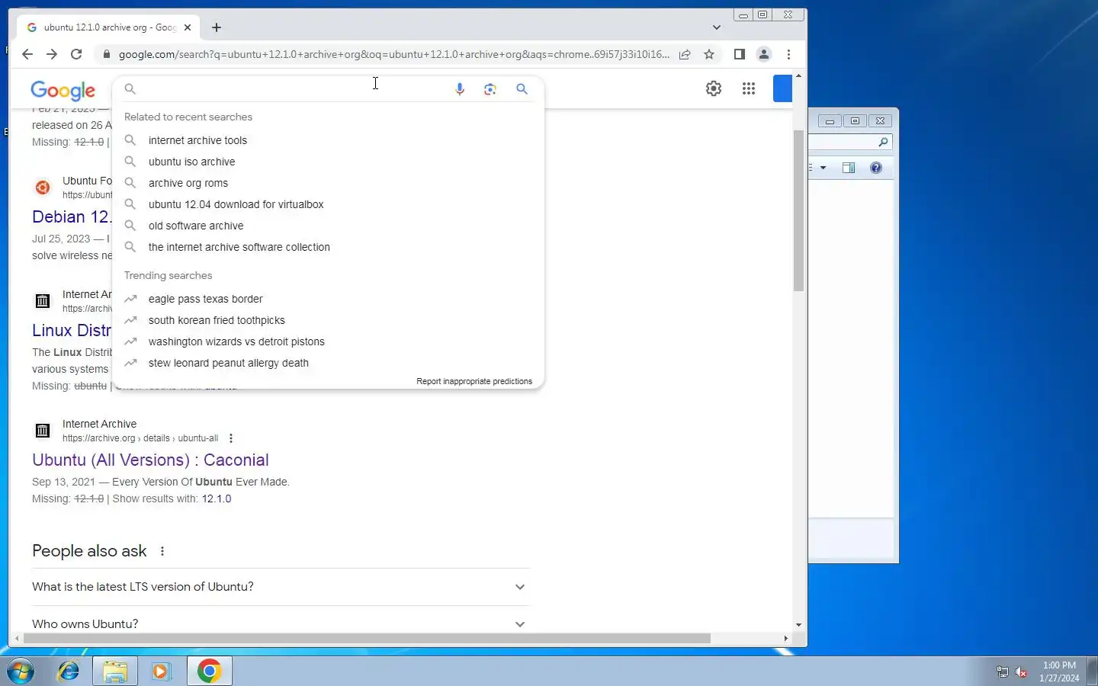Open the Chrome profile avatar menu
1098x686 pixels.
click(x=763, y=54)
